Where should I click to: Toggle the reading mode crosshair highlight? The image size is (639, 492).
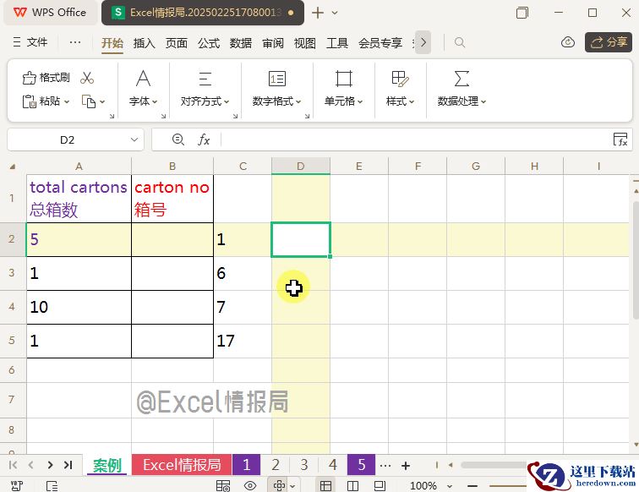click(279, 486)
